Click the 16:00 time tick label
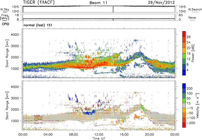The image size is (202, 140). [x=124, y=135]
